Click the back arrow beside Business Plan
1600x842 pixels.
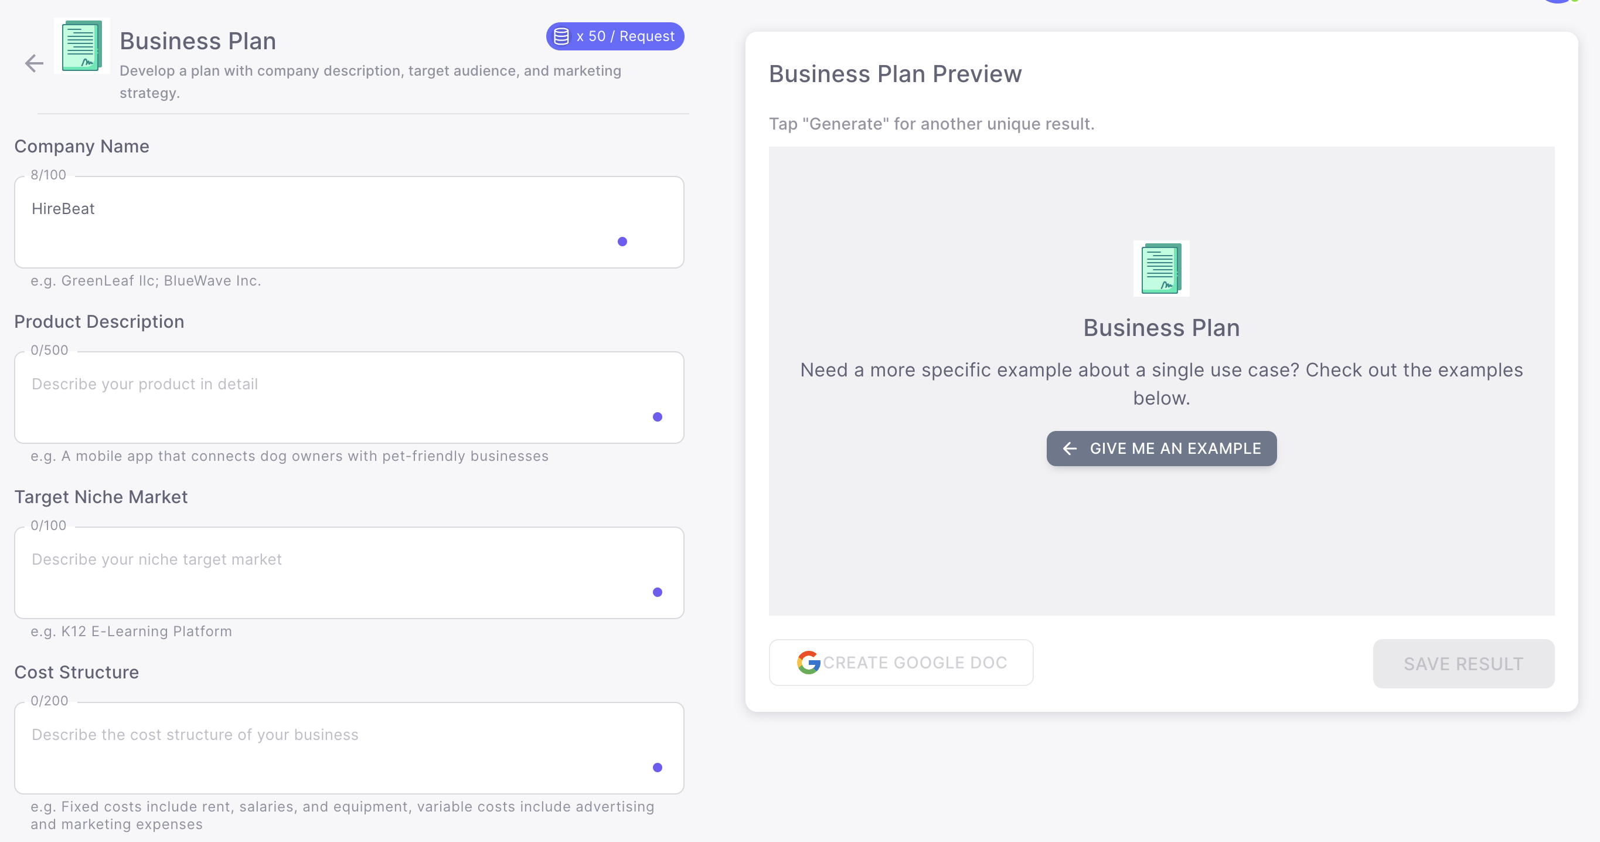(34, 63)
